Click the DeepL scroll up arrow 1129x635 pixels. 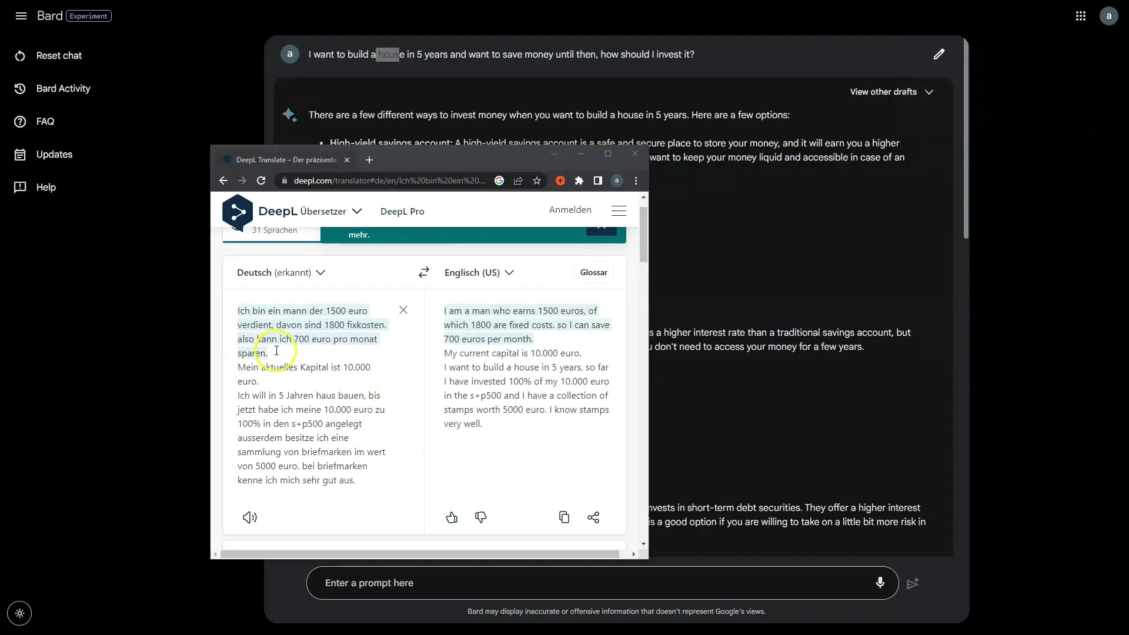pos(644,197)
